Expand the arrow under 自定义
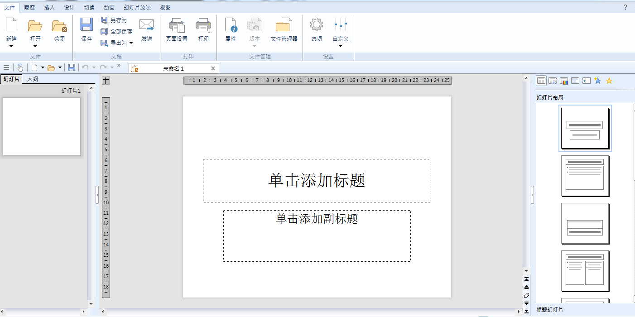 [341, 46]
